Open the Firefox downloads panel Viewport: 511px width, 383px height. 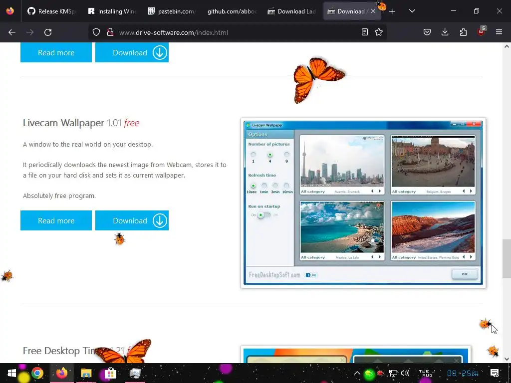tap(445, 32)
